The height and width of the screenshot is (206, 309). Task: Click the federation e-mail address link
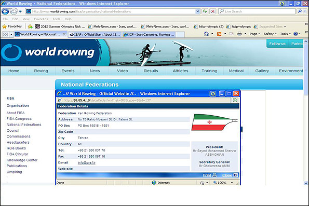87,163
